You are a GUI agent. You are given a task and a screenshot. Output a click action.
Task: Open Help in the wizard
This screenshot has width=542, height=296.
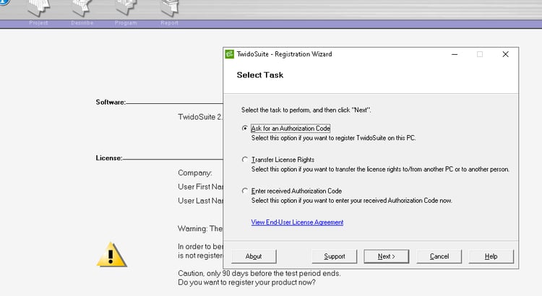(x=491, y=256)
